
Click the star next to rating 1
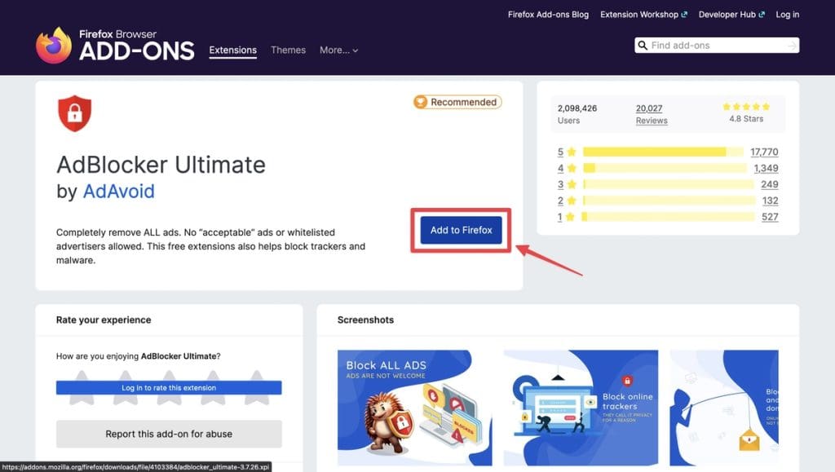[570, 217]
